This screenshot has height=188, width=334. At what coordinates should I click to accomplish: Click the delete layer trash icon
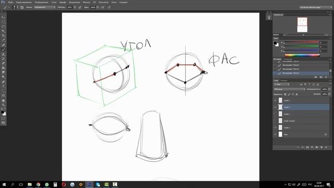click(x=326, y=147)
